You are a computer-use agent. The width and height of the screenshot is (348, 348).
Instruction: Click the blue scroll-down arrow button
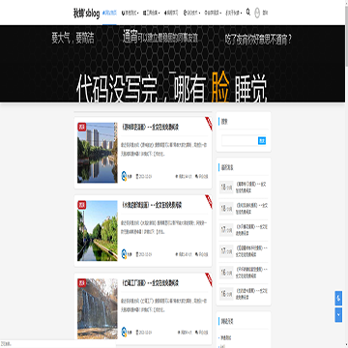[x=338, y=314]
